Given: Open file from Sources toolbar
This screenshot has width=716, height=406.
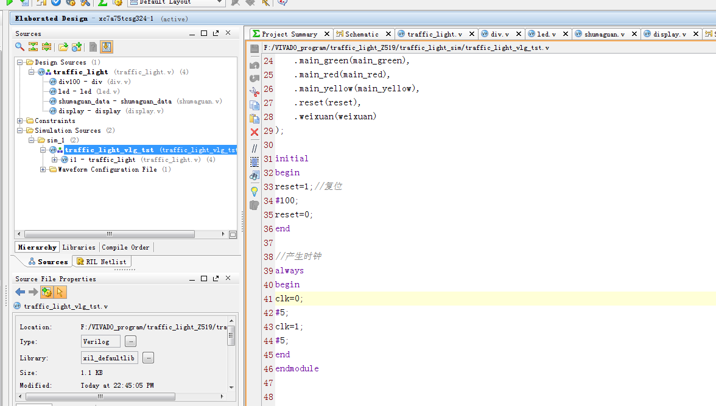Looking at the screenshot, I should (x=63, y=47).
